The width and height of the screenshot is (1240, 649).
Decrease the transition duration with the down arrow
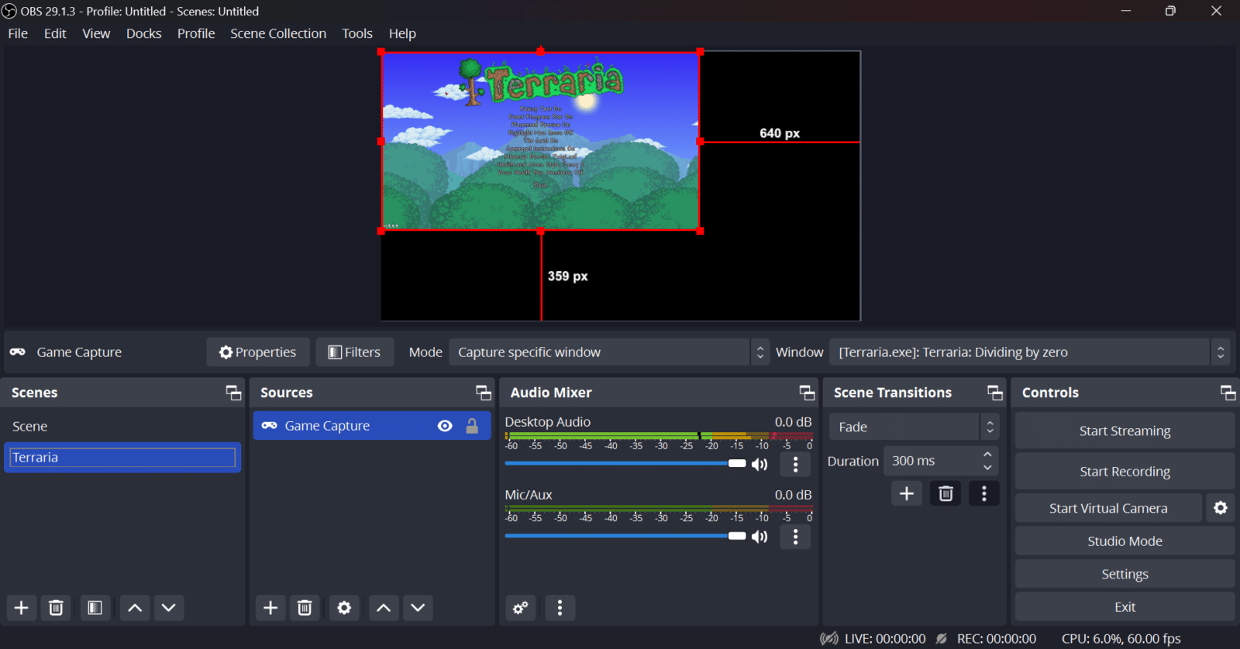987,468
